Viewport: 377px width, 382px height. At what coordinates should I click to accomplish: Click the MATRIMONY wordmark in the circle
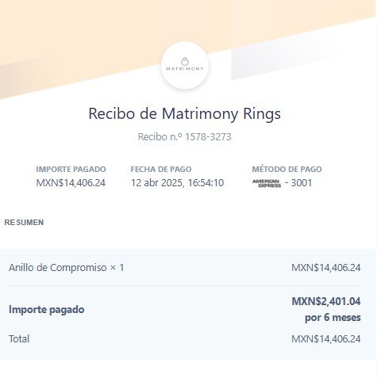tap(185, 69)
